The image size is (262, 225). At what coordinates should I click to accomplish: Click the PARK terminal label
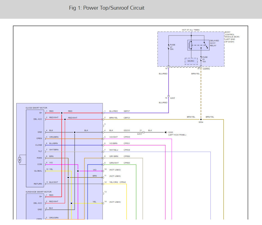click(x=40, y=158)
